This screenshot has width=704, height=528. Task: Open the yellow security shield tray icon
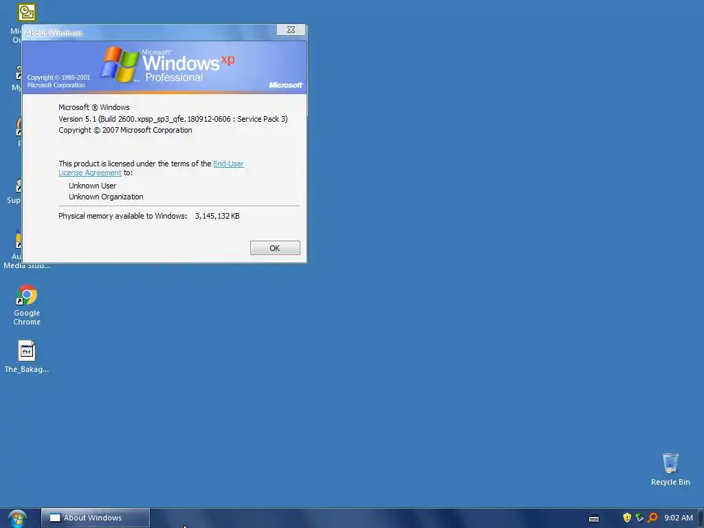point(627,518)
